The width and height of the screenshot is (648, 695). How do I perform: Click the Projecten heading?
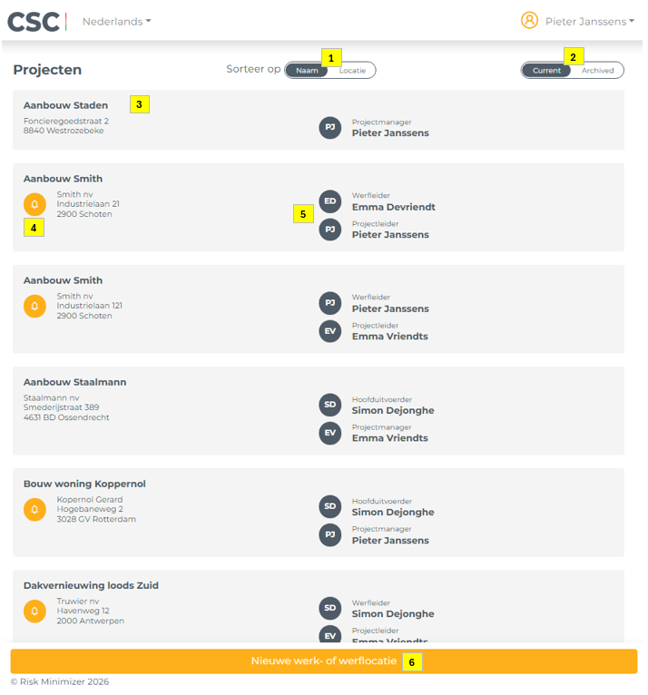pyautogui.click(x=47, y=70)
